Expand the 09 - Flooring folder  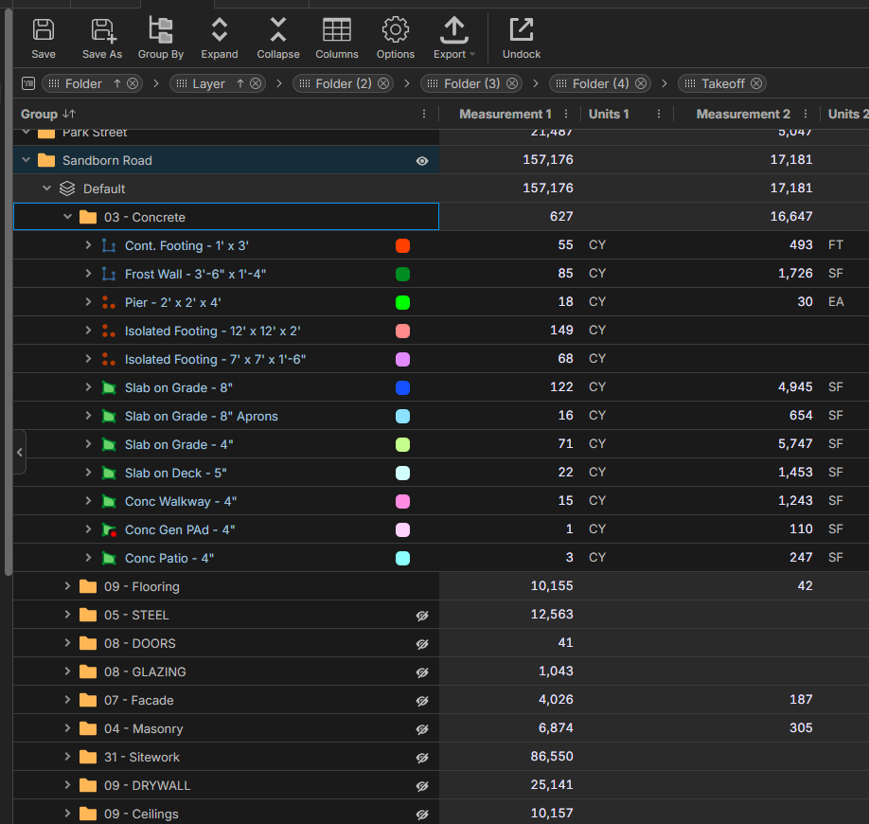(67, 586)
